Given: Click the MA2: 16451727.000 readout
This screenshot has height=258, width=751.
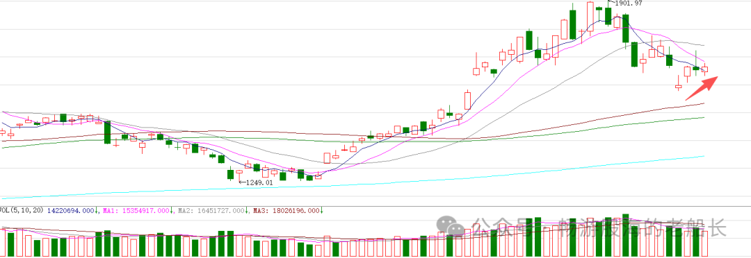Looking at the screenshot, I should point(211,210).
